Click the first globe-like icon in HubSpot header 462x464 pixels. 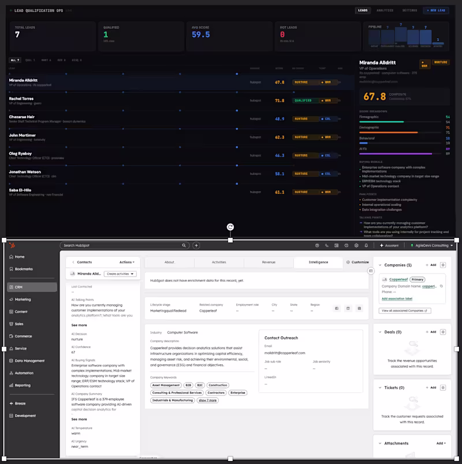coord(317,245)
